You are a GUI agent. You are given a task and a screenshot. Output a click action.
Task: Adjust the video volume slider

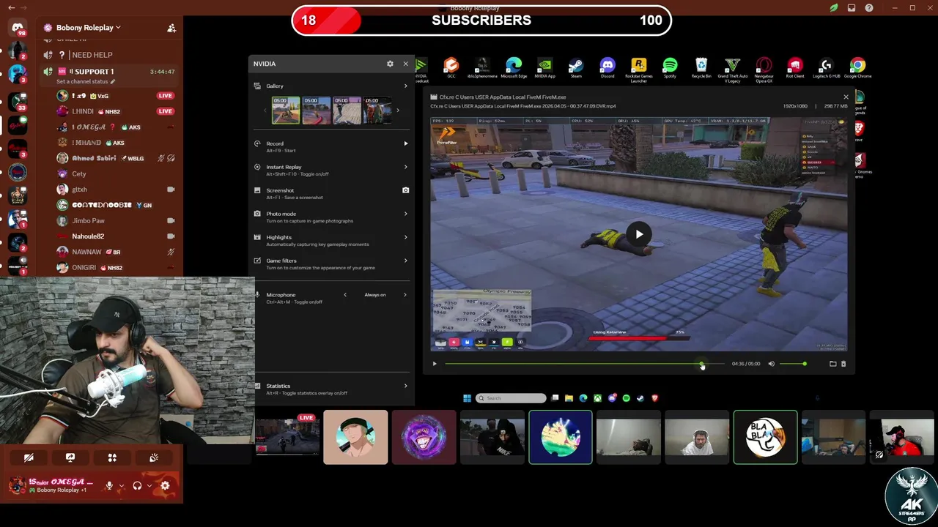pyautogui.click(x=793, y=364)
